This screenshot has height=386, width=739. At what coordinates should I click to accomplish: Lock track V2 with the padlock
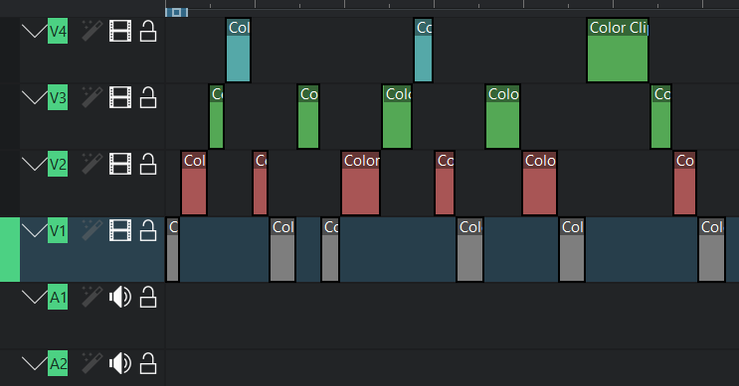[148, 164]
